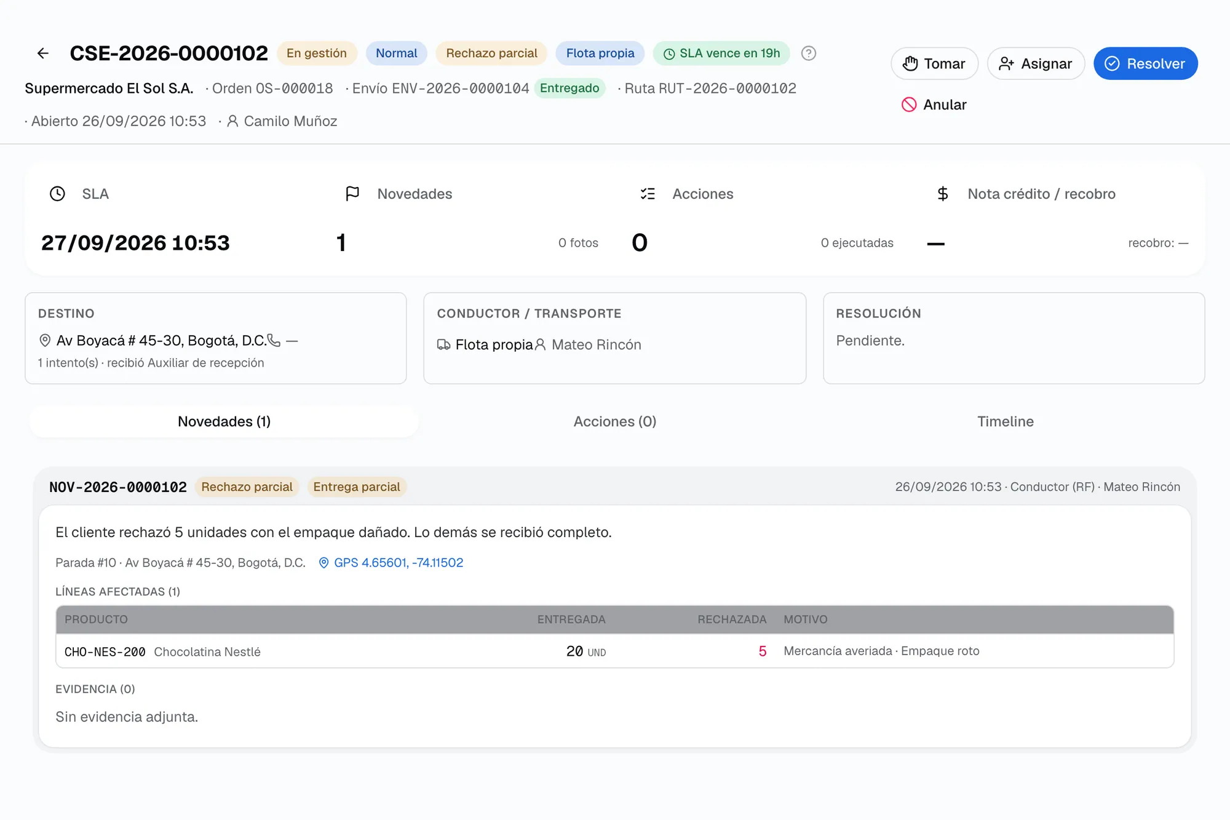Open the Acciones (0) tab

pyautogui.click(x=614, y=421)
